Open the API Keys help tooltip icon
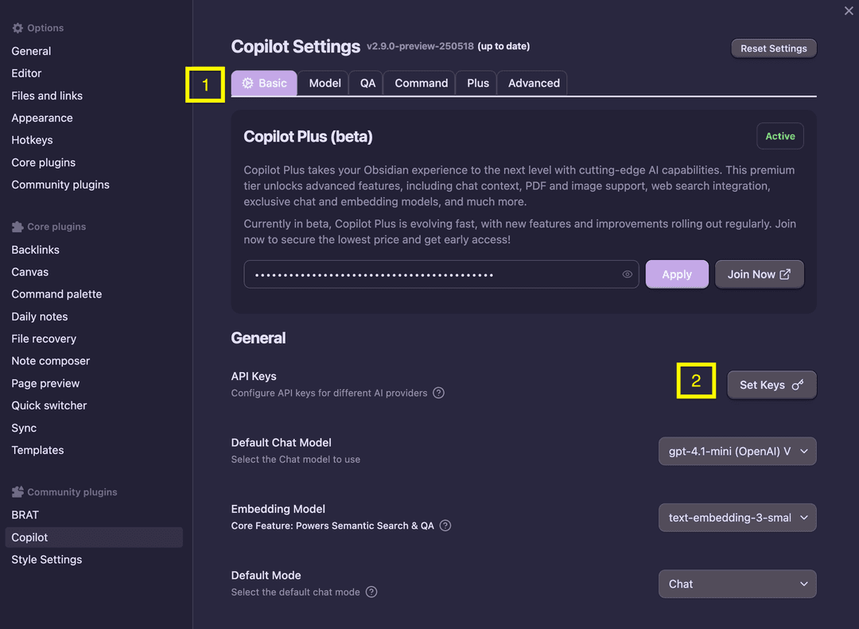 (x=438, y=392)
